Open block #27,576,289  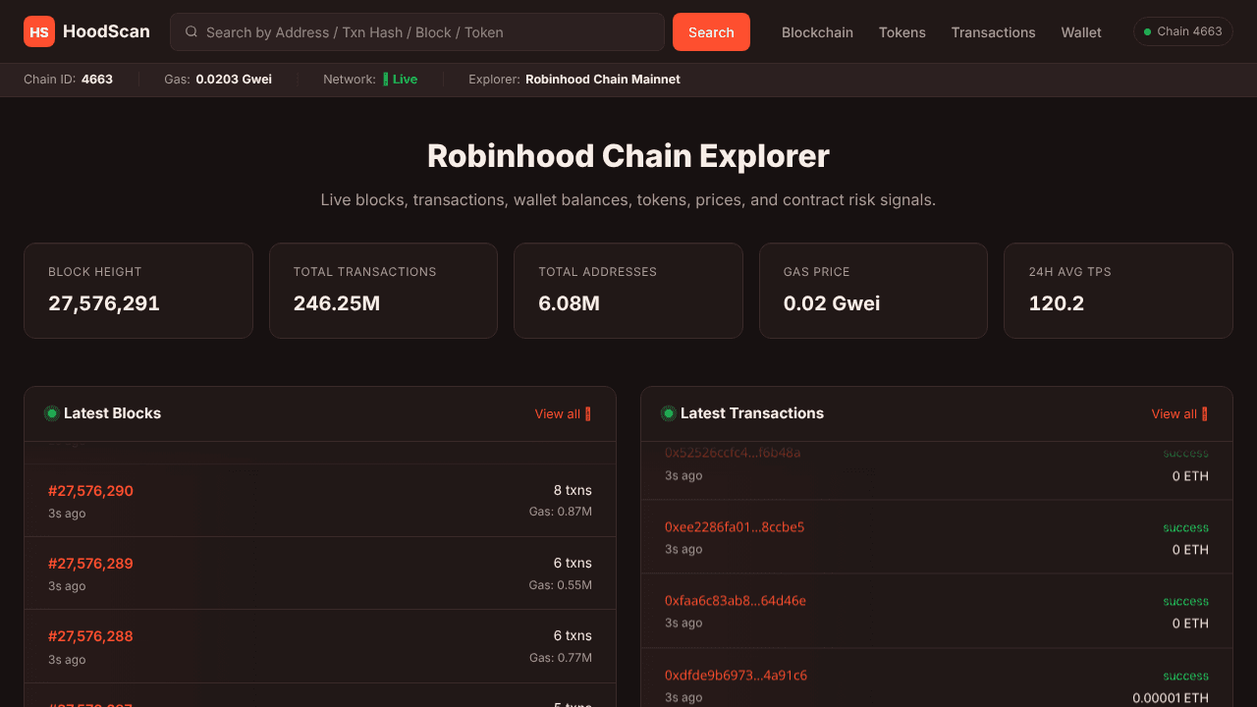pyautogui.click(x=90, y=564)
